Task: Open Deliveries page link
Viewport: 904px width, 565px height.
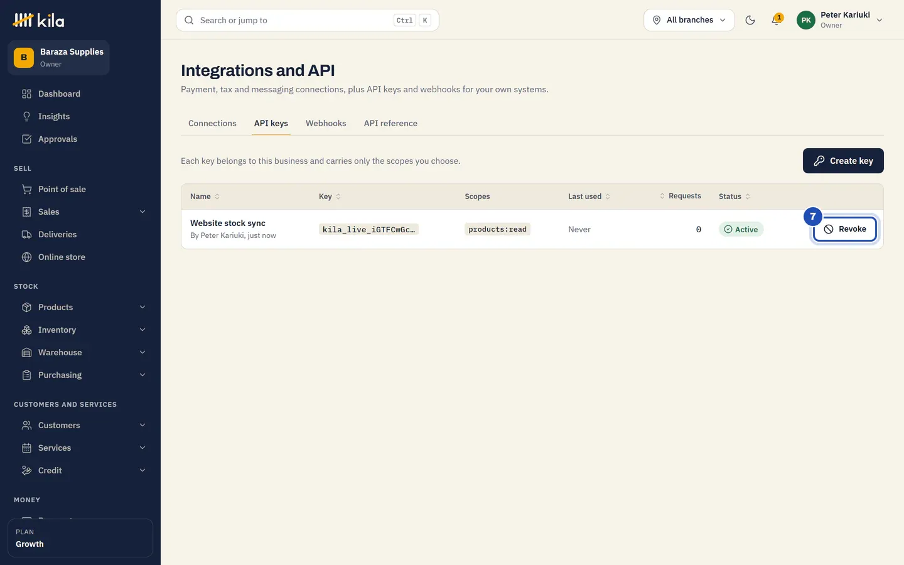Action: (x=80, y=234)
